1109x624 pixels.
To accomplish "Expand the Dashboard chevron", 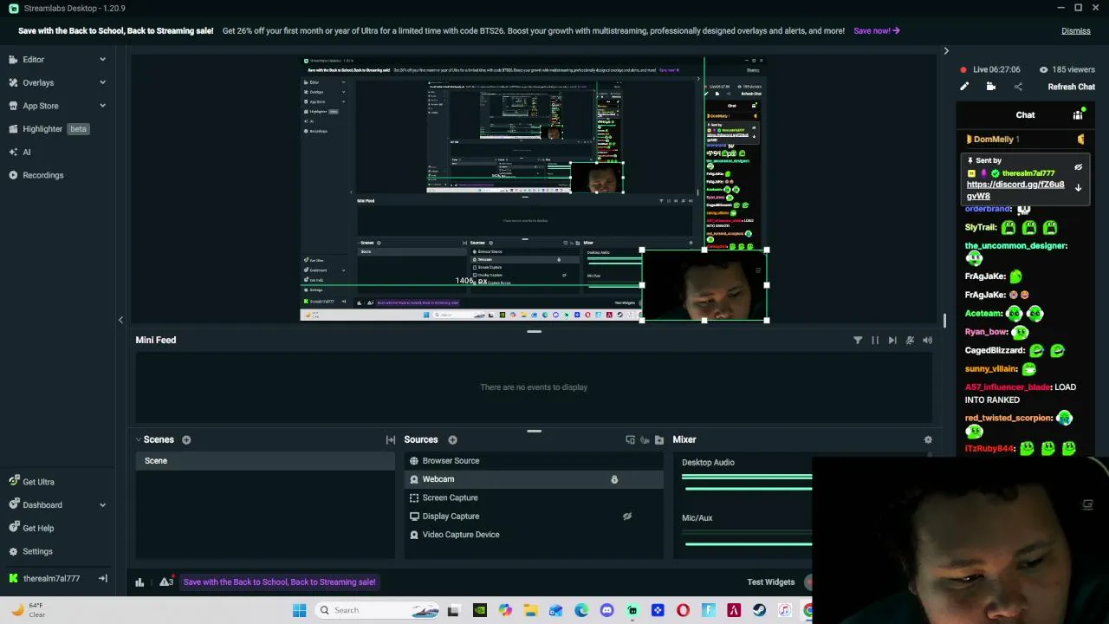I will click(102, 504).
